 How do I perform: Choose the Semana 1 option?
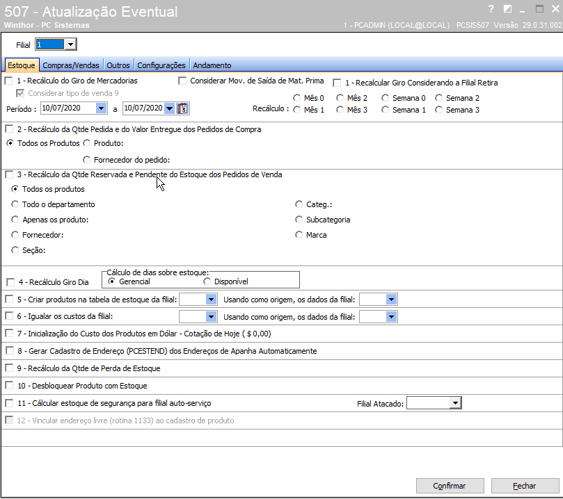(x=386, y=110)
